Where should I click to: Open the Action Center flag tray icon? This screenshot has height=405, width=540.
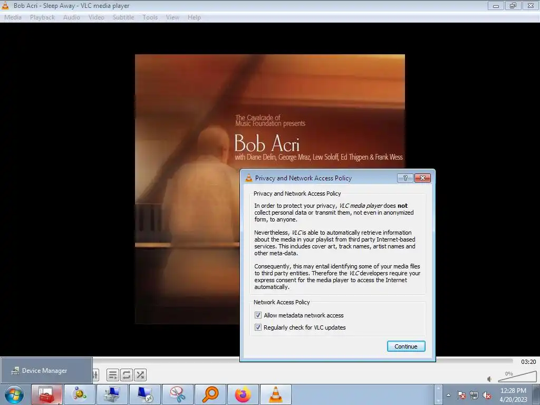(x=461, y=395)
